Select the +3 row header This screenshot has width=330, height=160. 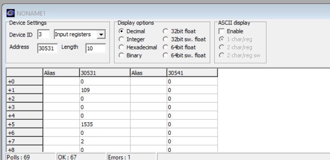(24, 107)
